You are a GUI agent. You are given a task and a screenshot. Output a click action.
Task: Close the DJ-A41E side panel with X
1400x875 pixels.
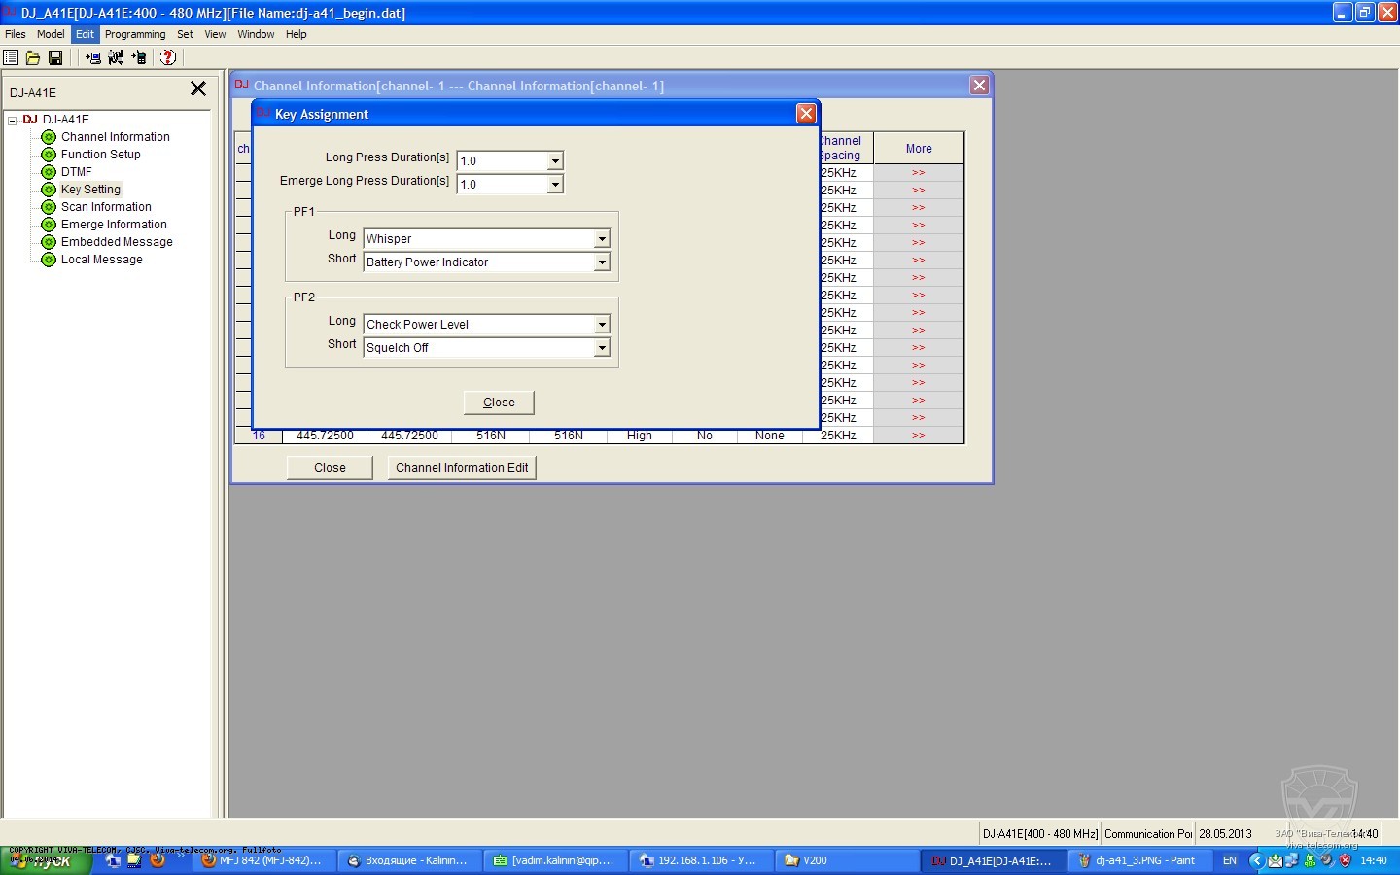(x=198, y=88)
